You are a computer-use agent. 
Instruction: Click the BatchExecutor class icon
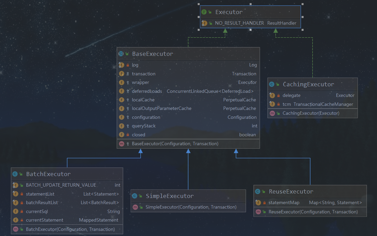click(x=15, y=174)
